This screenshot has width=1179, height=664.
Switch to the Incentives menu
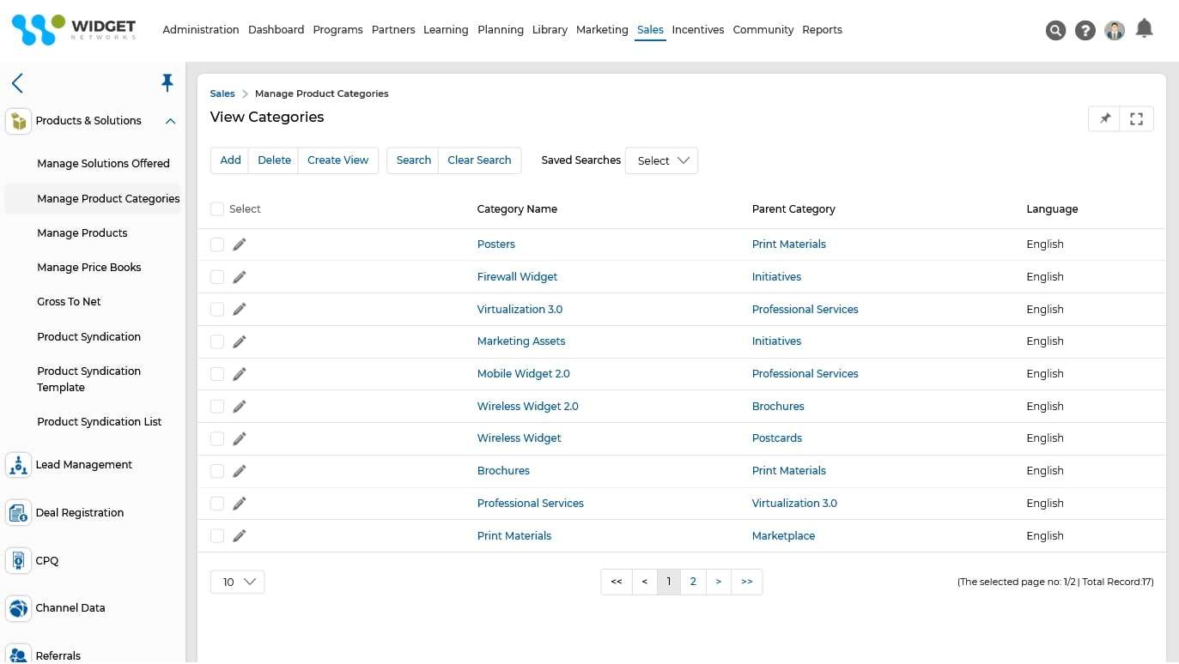697,29
